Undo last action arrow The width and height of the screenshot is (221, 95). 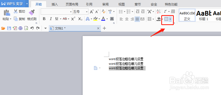click(32, 28)
